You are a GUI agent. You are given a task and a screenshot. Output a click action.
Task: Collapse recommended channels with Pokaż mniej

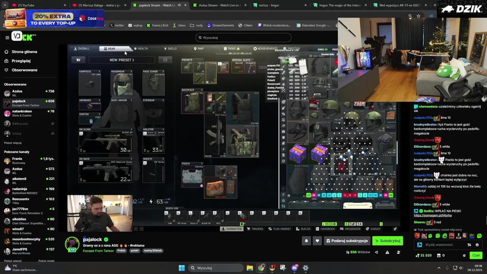(46, 261)
